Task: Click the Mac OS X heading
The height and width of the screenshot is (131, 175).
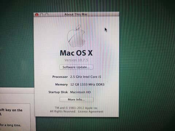Action: point(76,53)
